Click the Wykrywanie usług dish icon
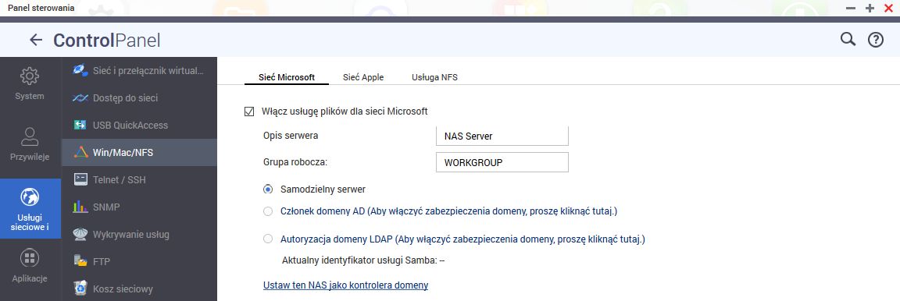This screenshot has width=900, height=301. click(x=80, y=235)
